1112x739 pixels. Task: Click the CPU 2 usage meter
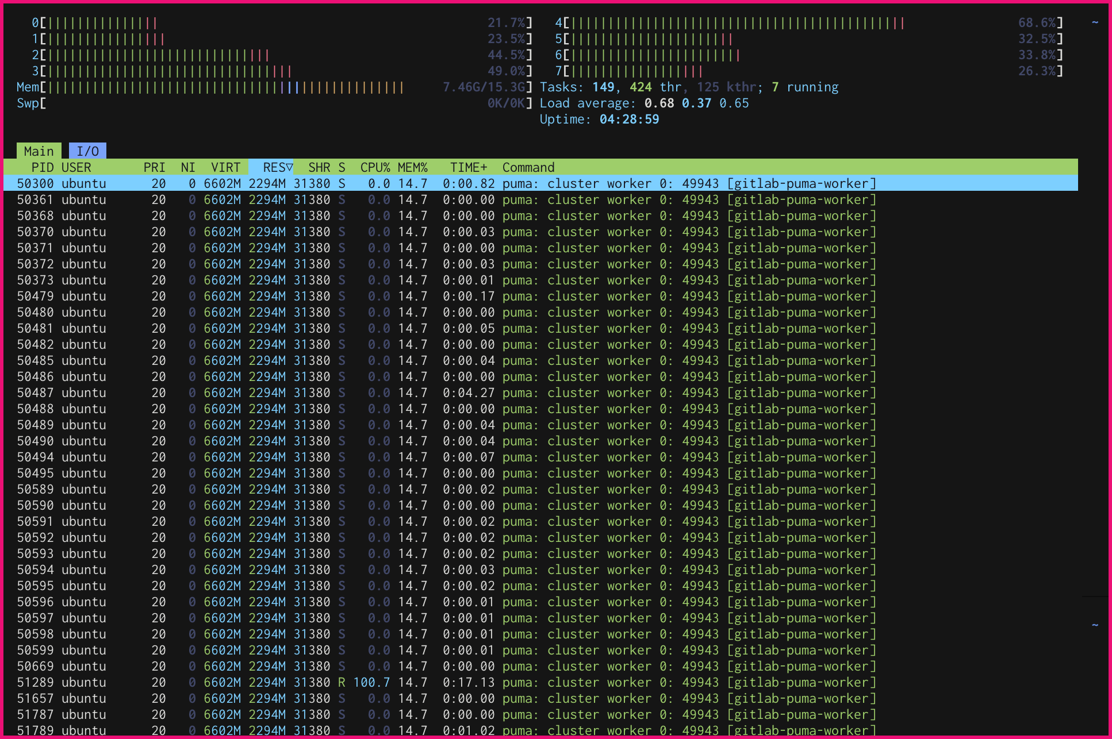pos(282,55)
